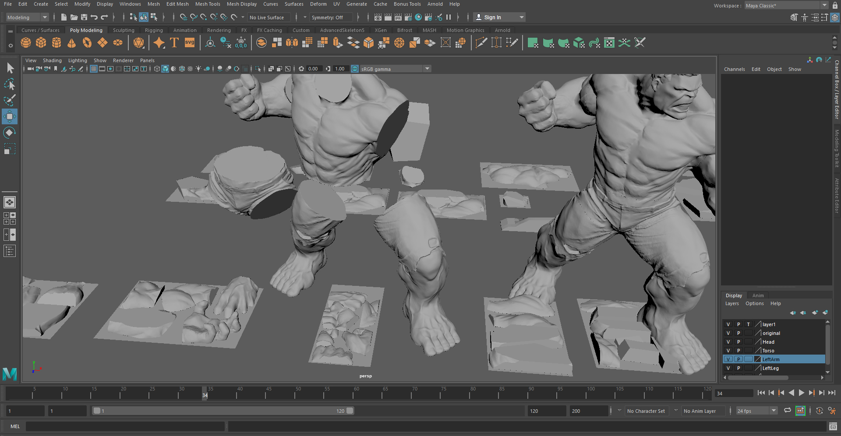841x436 pixels.
Task: Click the polygon Type (T) tool icon
Action: pos(174,42)
